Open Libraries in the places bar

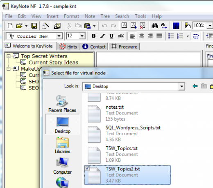point(62,145)
